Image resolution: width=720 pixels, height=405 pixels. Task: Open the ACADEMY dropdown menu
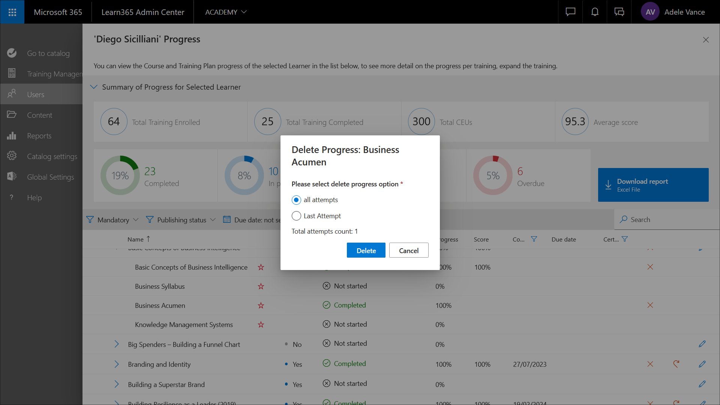pyautogui.click(x=226, y=12)
